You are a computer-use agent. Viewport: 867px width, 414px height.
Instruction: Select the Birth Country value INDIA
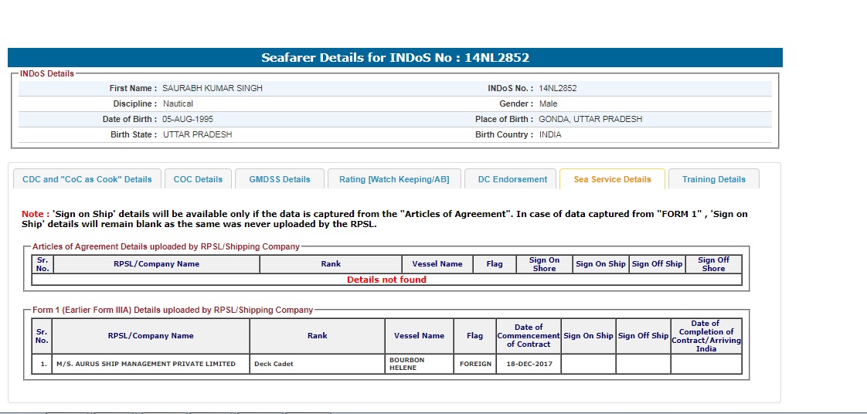point(550,134)
